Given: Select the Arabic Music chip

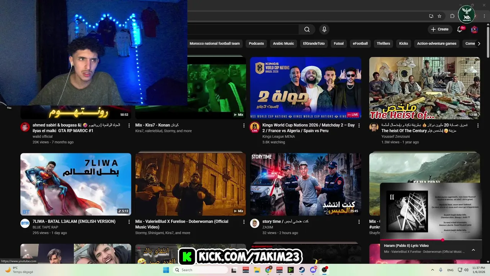Looking at the screenshot, I should pyautogui.click(x=283, y=43).
